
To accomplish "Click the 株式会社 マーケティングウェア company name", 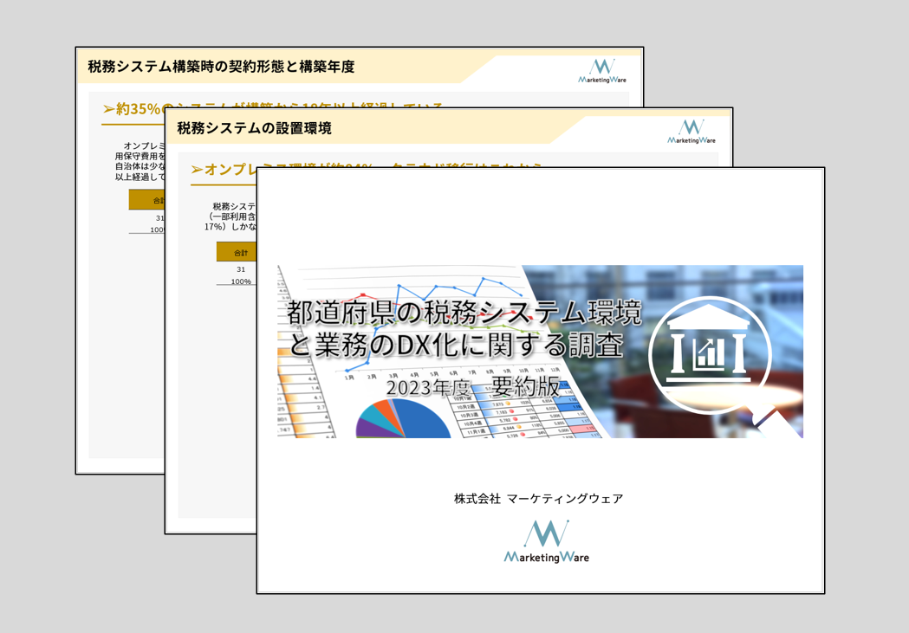I will coord(538,498).
